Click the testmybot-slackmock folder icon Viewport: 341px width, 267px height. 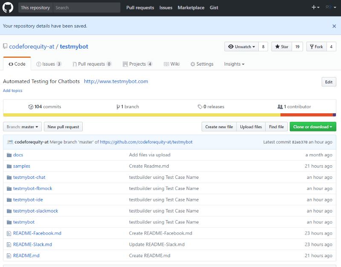click(9, 211)
